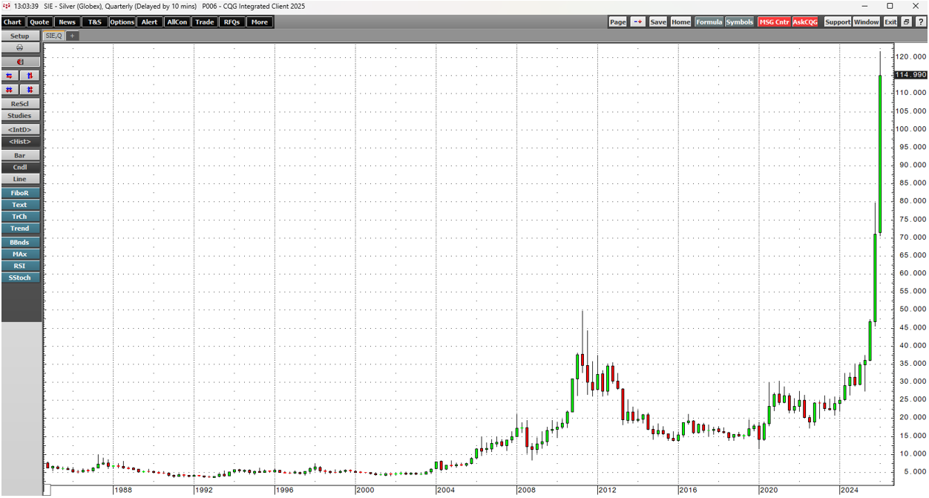Click the horizontal red-blue arrows icon

click(x=10, y=76)
